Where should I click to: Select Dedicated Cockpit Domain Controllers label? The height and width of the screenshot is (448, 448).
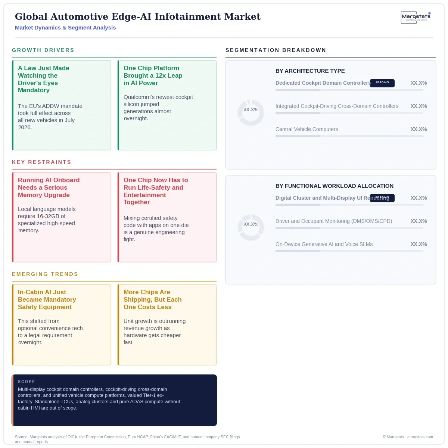(323, 83)
